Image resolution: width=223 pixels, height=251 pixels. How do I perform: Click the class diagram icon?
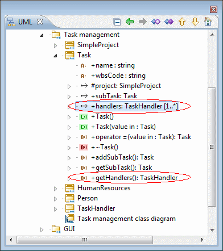(70, 219)
